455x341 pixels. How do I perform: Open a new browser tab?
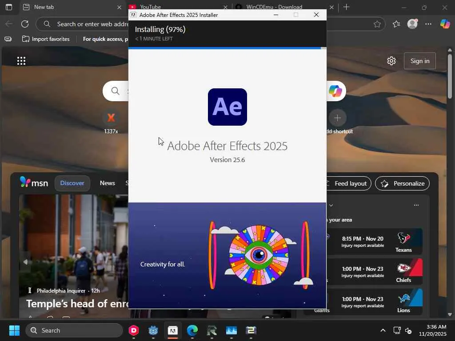pos(346,7)
